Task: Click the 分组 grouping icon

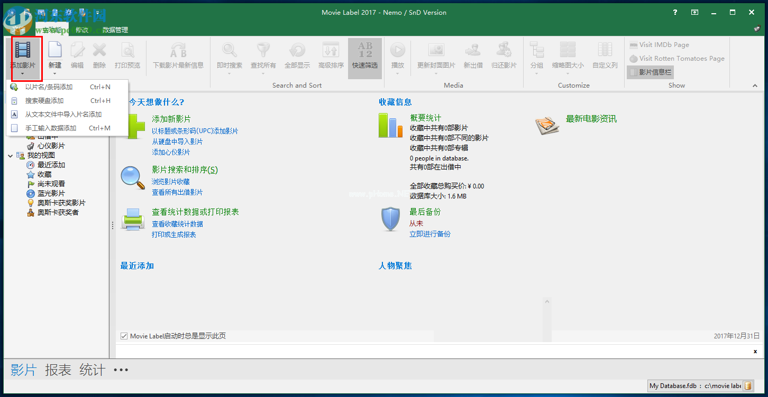Action: coord(537,50)
